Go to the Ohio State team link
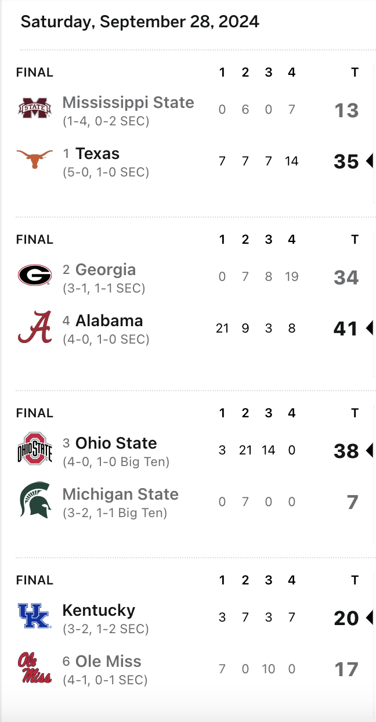The image size is (376, 722). (x=116, y=443)
